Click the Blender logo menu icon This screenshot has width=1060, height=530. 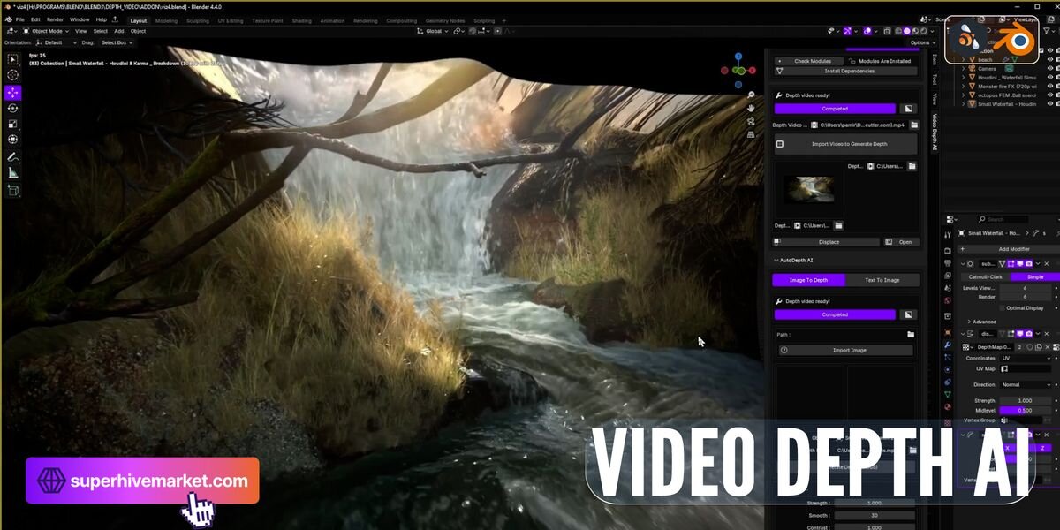click(x=8, y=19)
